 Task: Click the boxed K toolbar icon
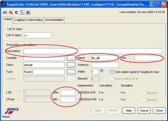click(x=28, y=12)
